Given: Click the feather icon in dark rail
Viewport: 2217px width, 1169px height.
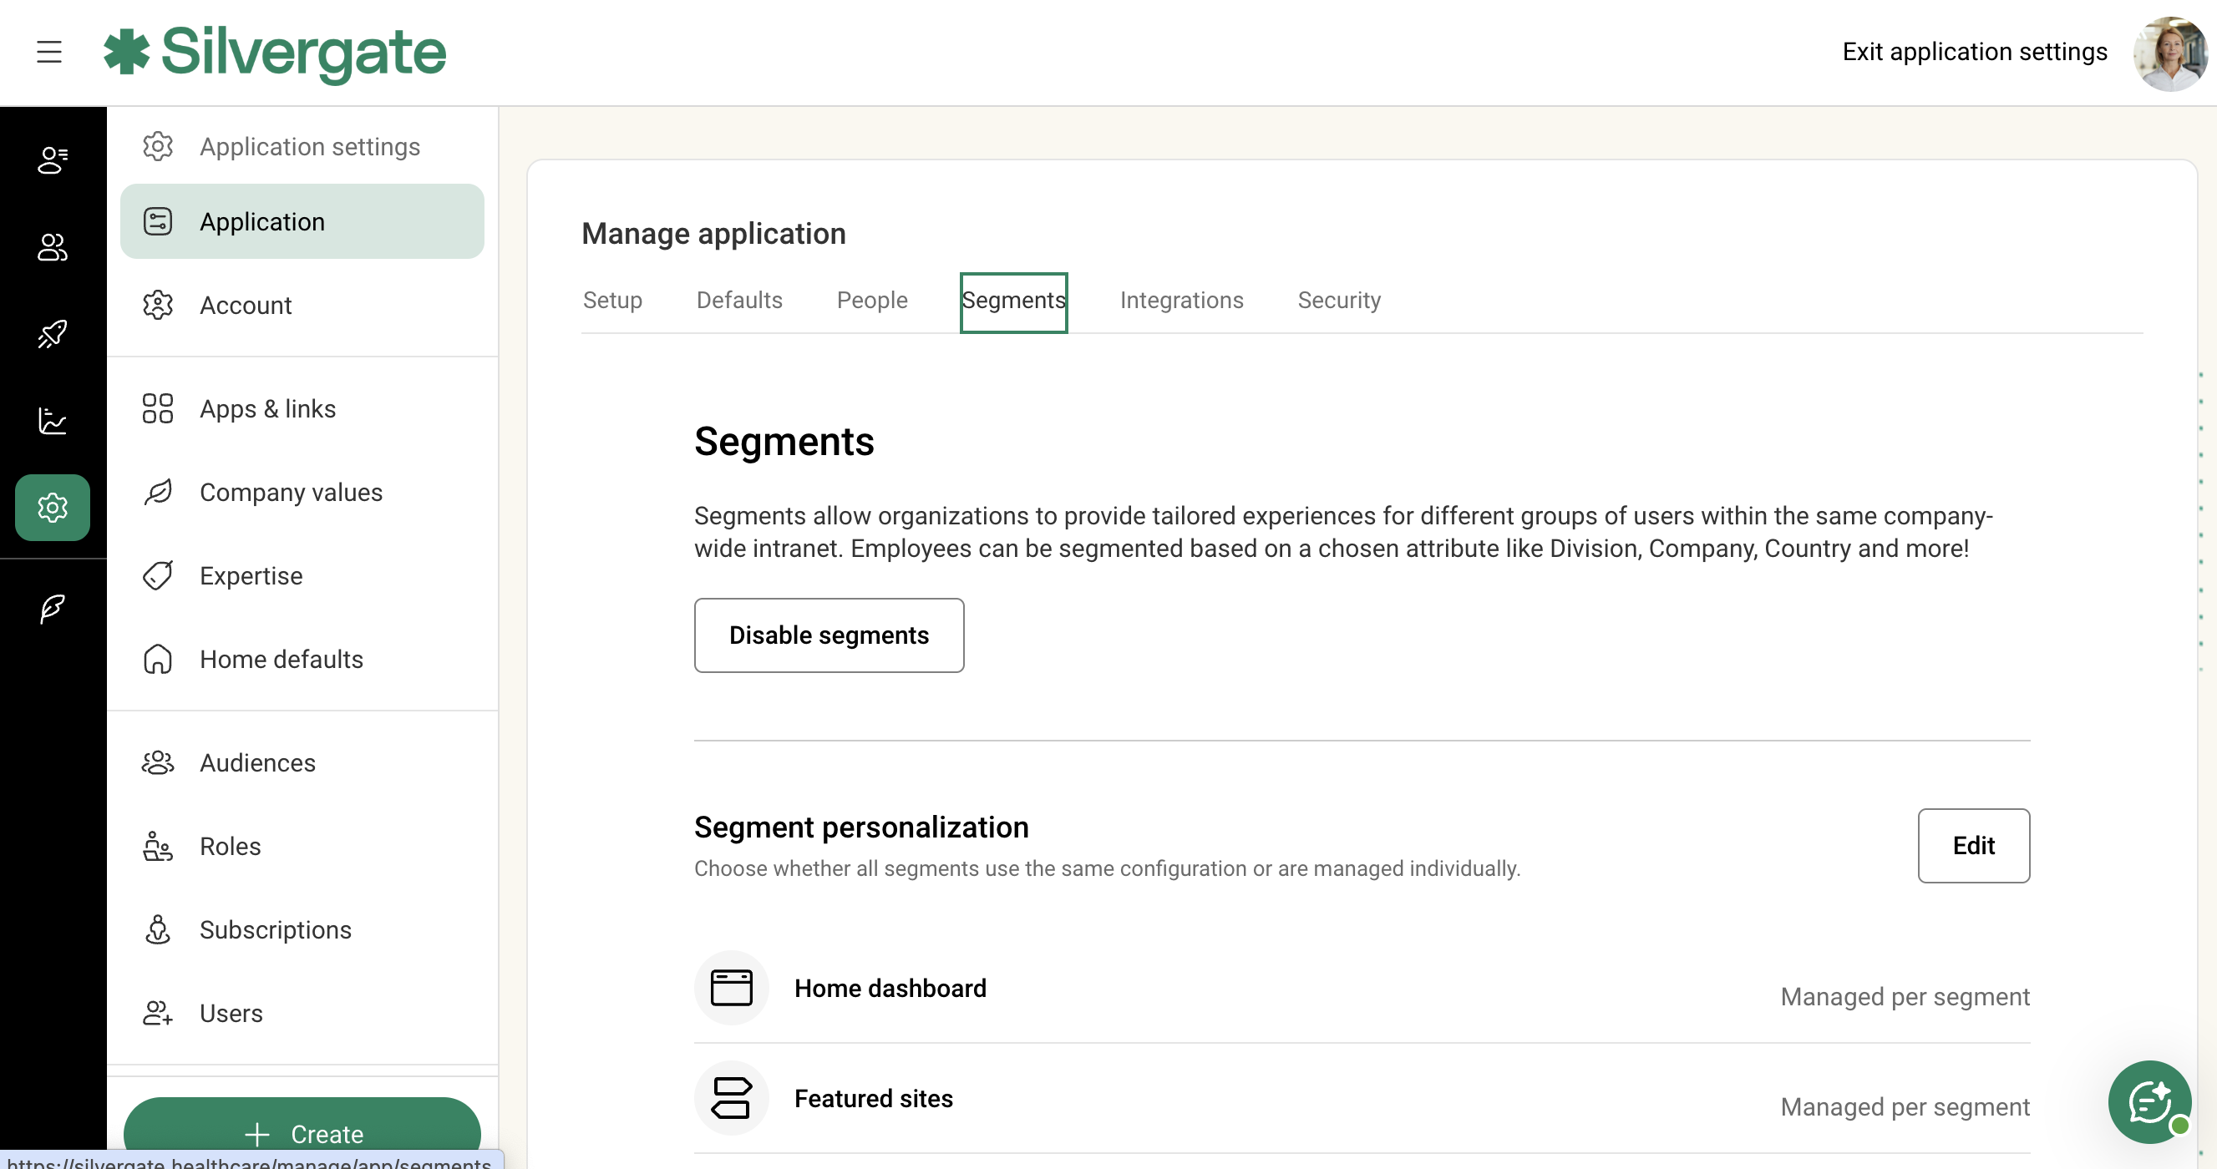Looking at the screenshot, I should (53, 608).
